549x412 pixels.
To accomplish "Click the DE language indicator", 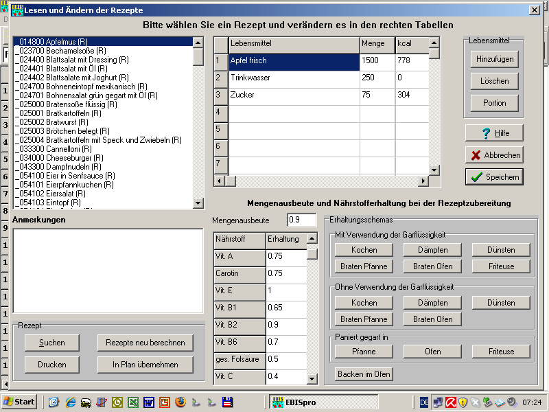I will 424,402.
